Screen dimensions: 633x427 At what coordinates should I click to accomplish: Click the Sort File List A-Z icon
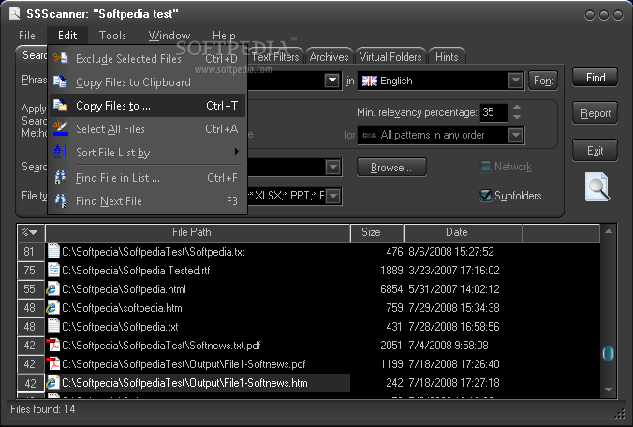(61, 152)
